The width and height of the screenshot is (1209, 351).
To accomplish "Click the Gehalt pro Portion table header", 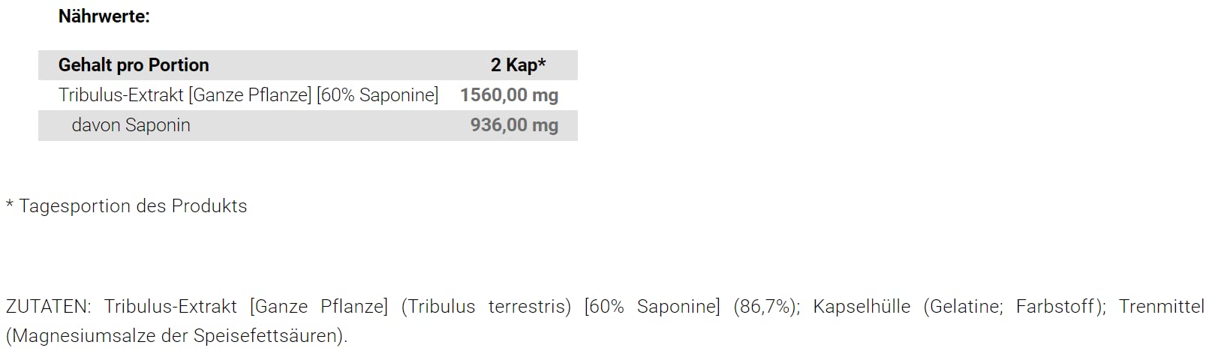I will [134, 65].
